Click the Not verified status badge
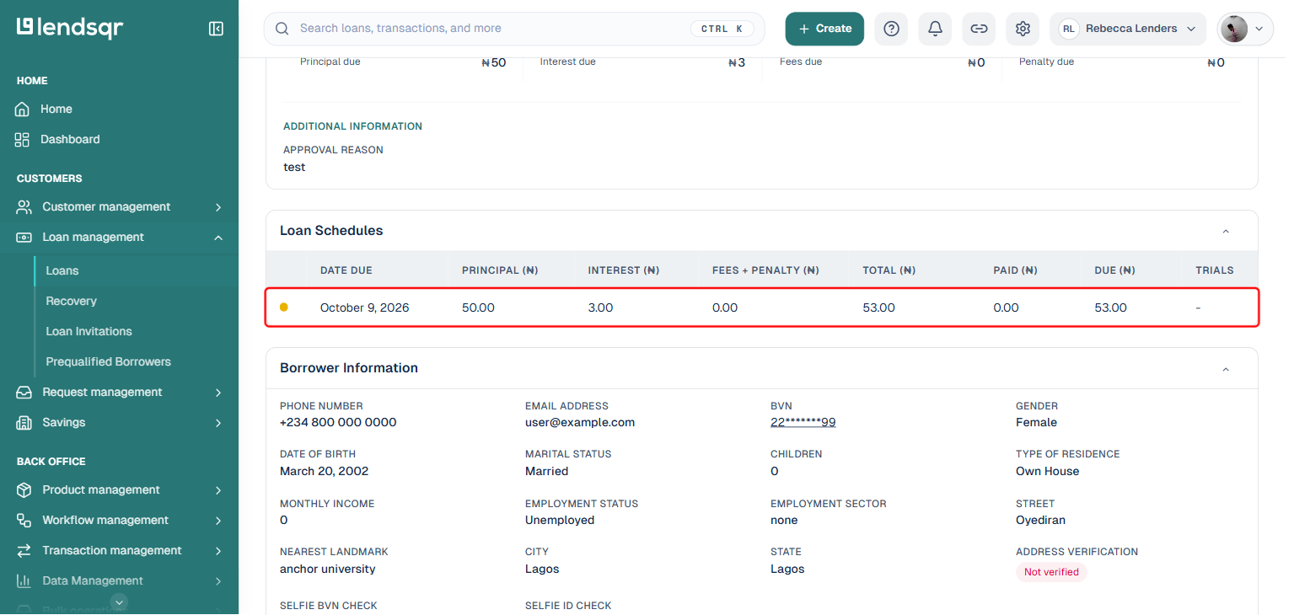Screen dimensions: 1294x615 click(1051, 572)
